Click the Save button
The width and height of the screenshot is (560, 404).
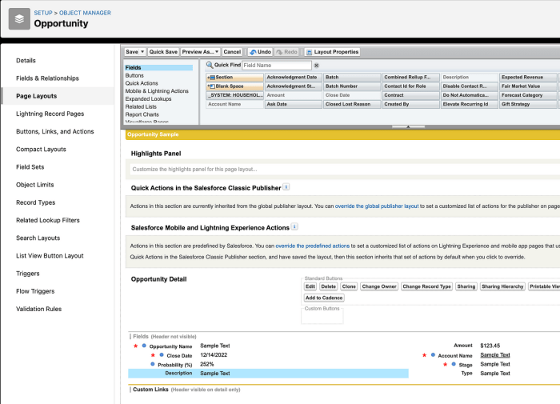click(132, 52)
